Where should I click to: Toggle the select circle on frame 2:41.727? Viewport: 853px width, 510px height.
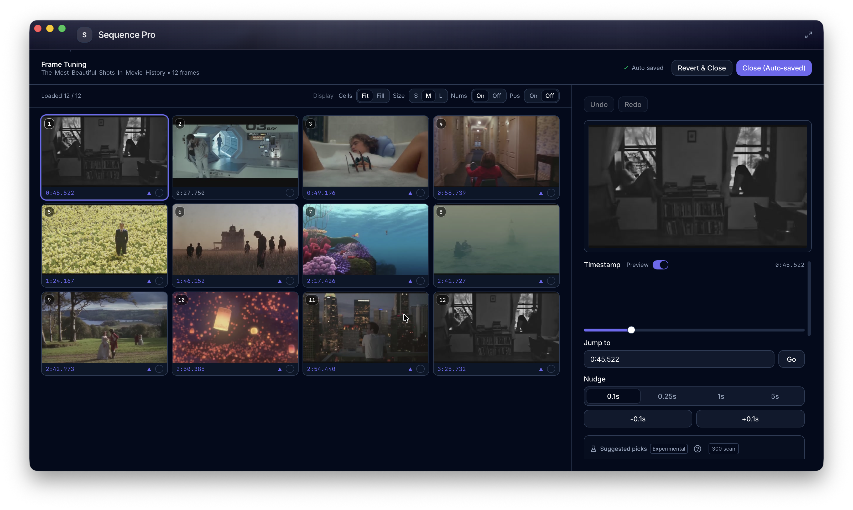point(551,281)
